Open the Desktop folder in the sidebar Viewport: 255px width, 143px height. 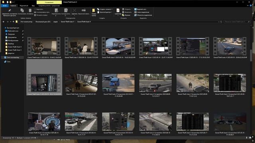coord(11,44)
